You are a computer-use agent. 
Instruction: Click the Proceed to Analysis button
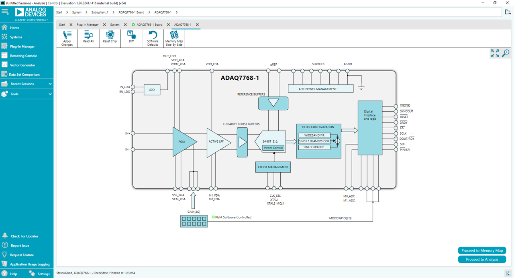pos(482,259)
